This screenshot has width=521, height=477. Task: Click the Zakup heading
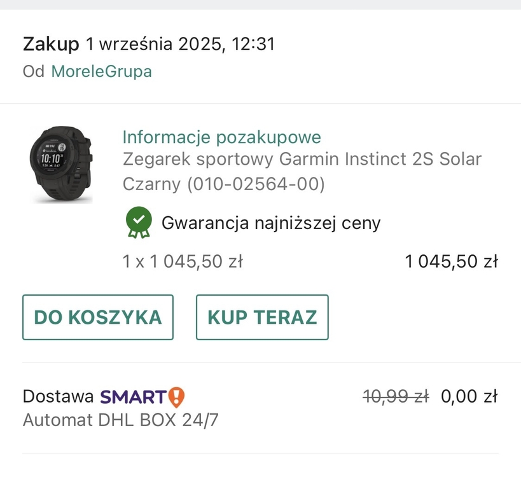tap(51, 45)
